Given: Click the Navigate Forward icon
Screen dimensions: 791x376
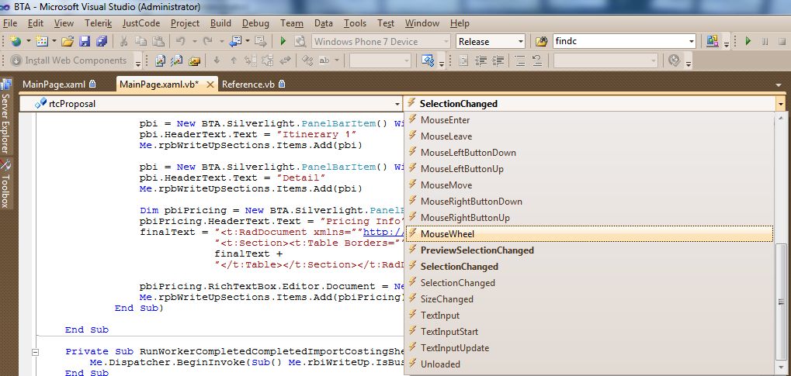Looking at the screenshot, I should [x=260, y=41].
